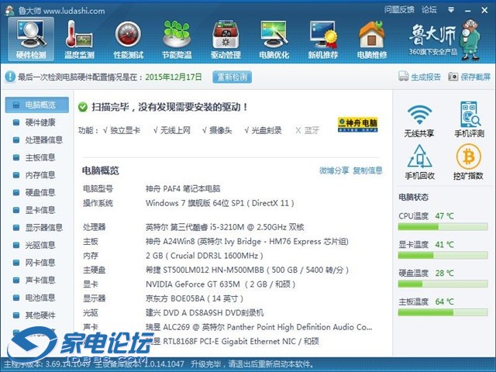
Task: Click the i5-3210M processor entry
Action: (x=225, y=227)
